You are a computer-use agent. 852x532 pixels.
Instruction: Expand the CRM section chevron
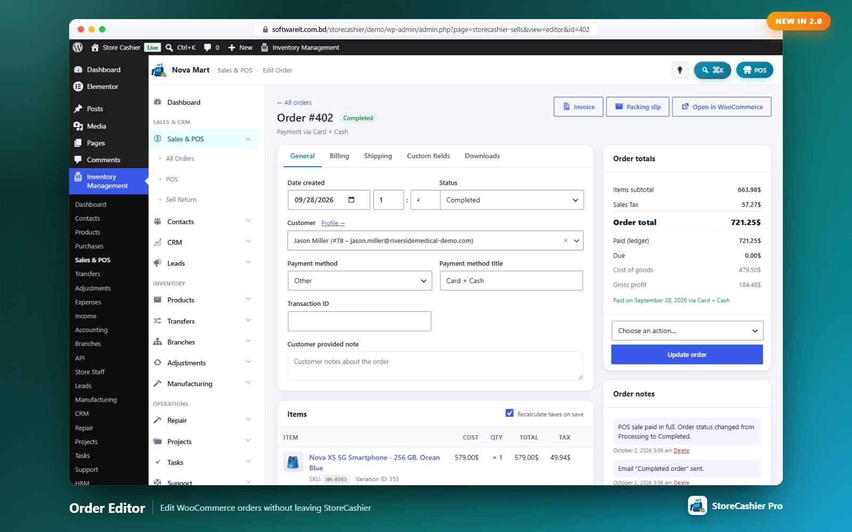[x=248, y=242]
